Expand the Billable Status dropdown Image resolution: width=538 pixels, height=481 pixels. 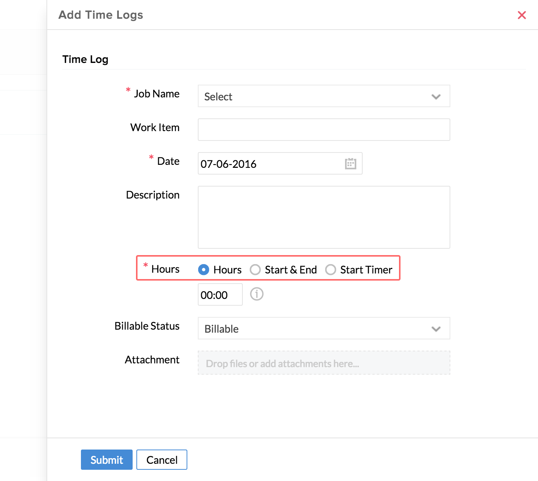(324, 329)
